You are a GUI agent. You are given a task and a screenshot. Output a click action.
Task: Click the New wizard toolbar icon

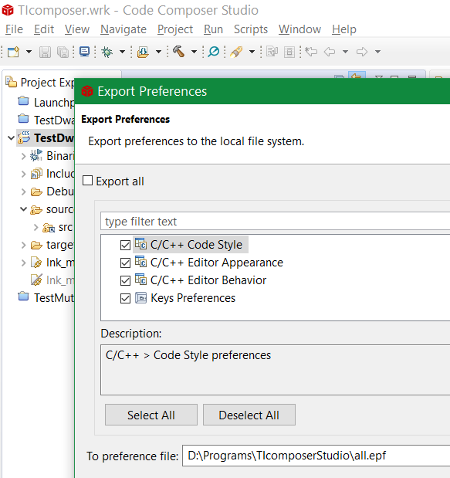[13, 52]
